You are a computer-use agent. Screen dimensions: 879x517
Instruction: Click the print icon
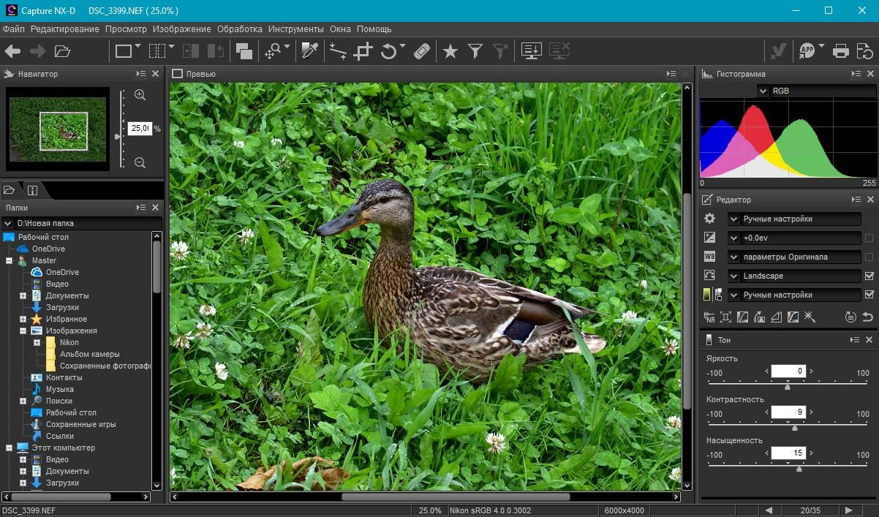click(x=841, y=51)
